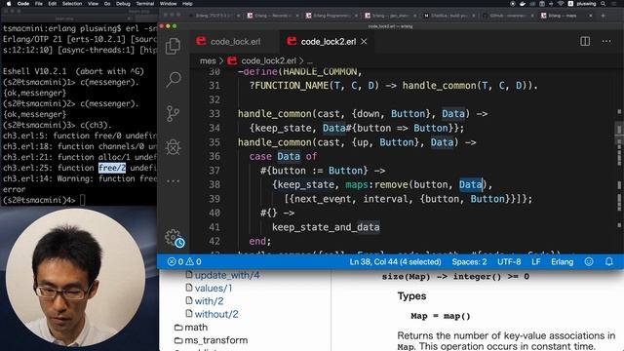
Task: Click the Wi-Fi icon in menu bar
Action: point(561,4)
